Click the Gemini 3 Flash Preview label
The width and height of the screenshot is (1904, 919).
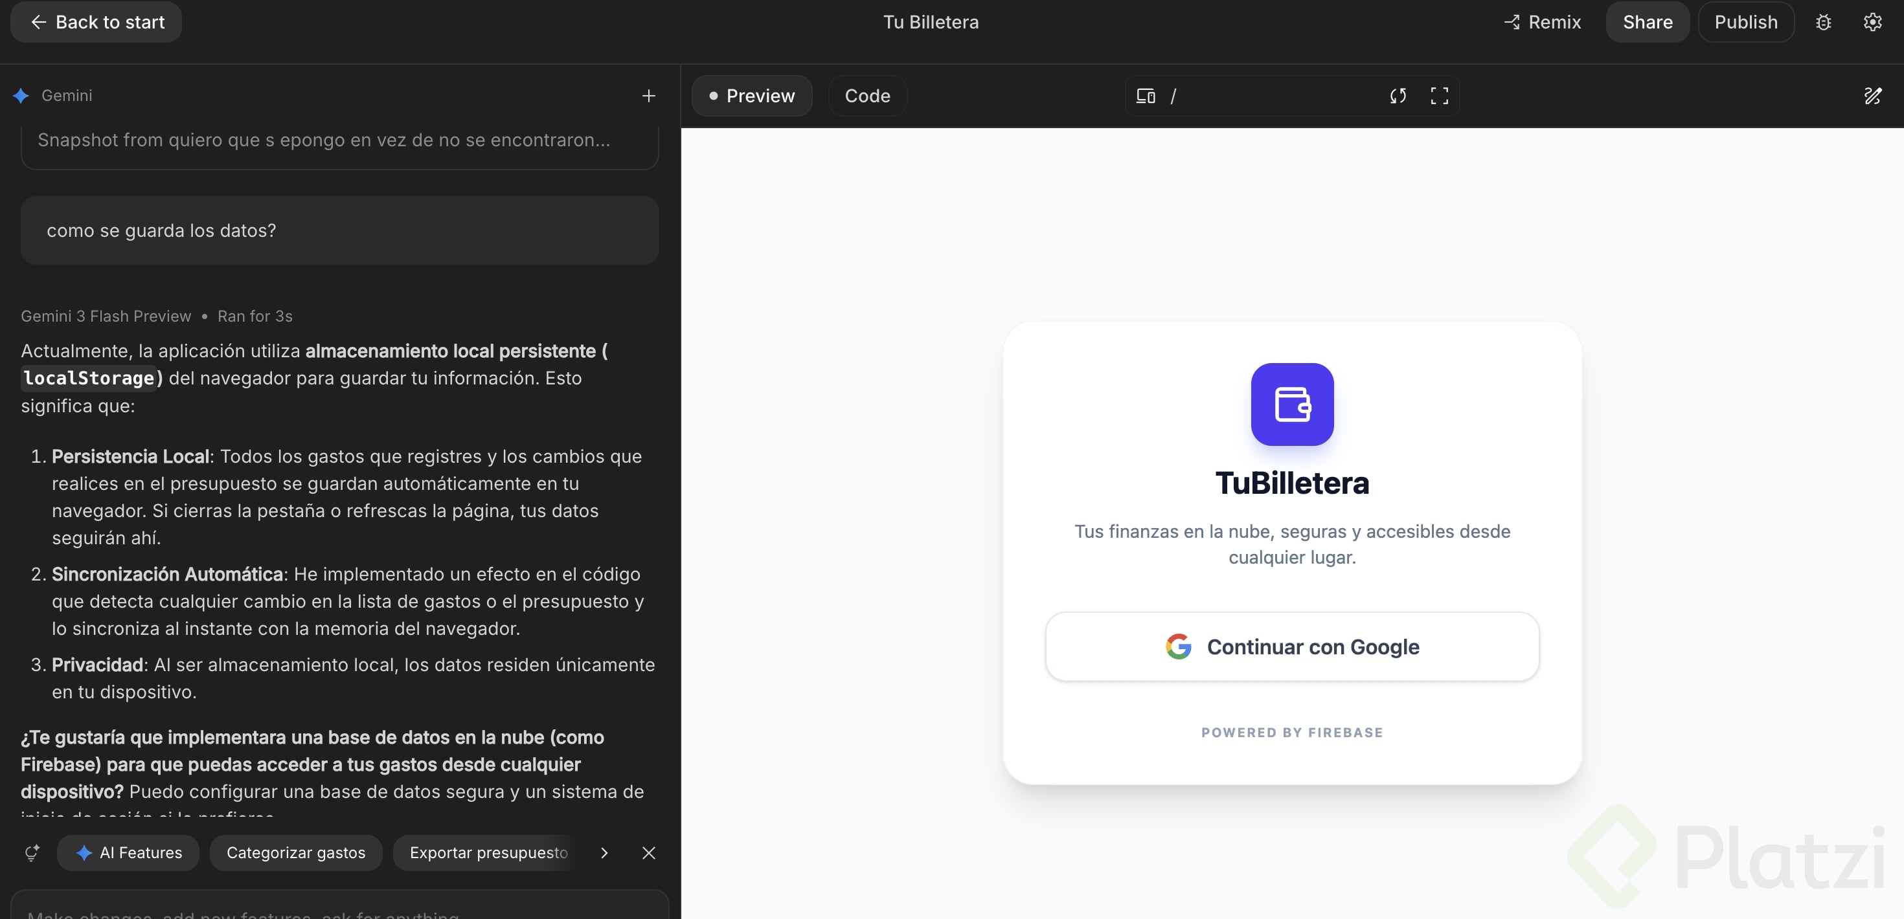pyautogui.click(x=106, y=316)
